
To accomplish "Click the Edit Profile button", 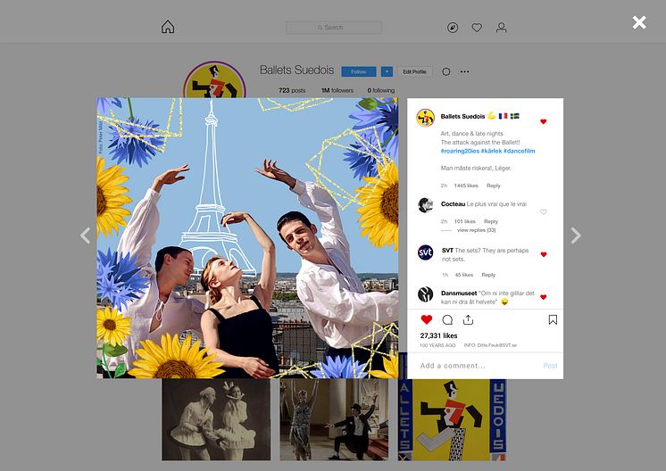I will [x=414, y=71].
